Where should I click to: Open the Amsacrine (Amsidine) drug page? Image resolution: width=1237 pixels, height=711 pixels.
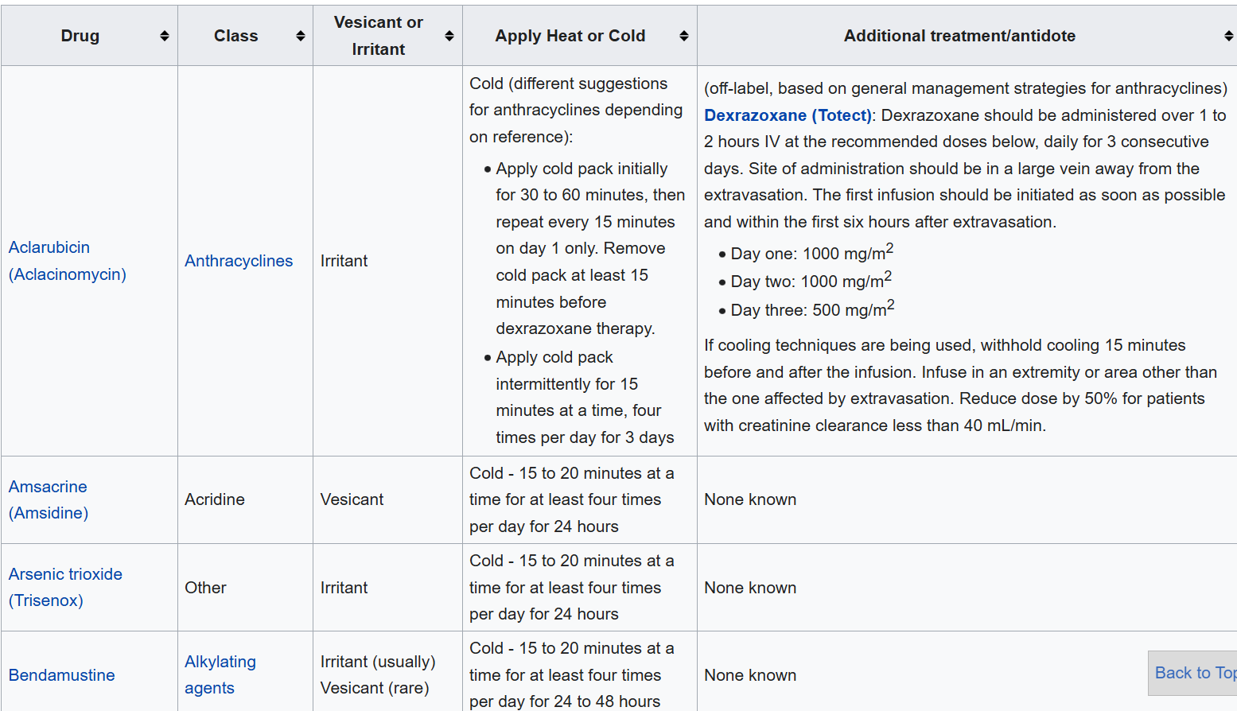(48, 499)
